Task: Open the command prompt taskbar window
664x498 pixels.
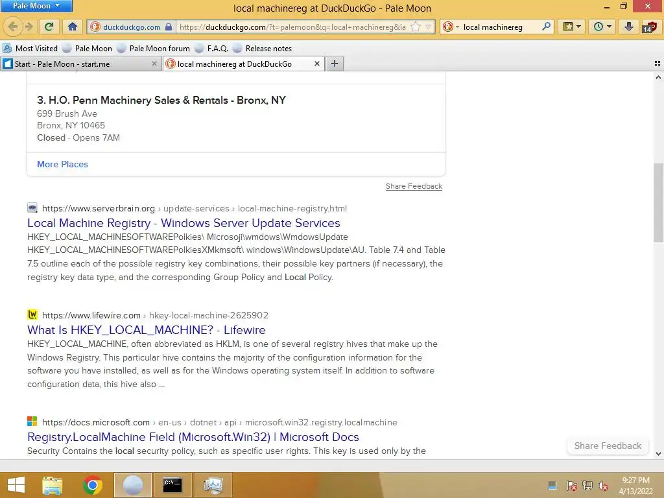Action: click(172, 485)
